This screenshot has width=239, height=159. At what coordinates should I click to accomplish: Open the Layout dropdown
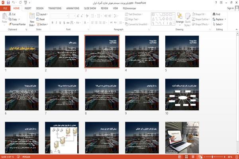(42, 14)
